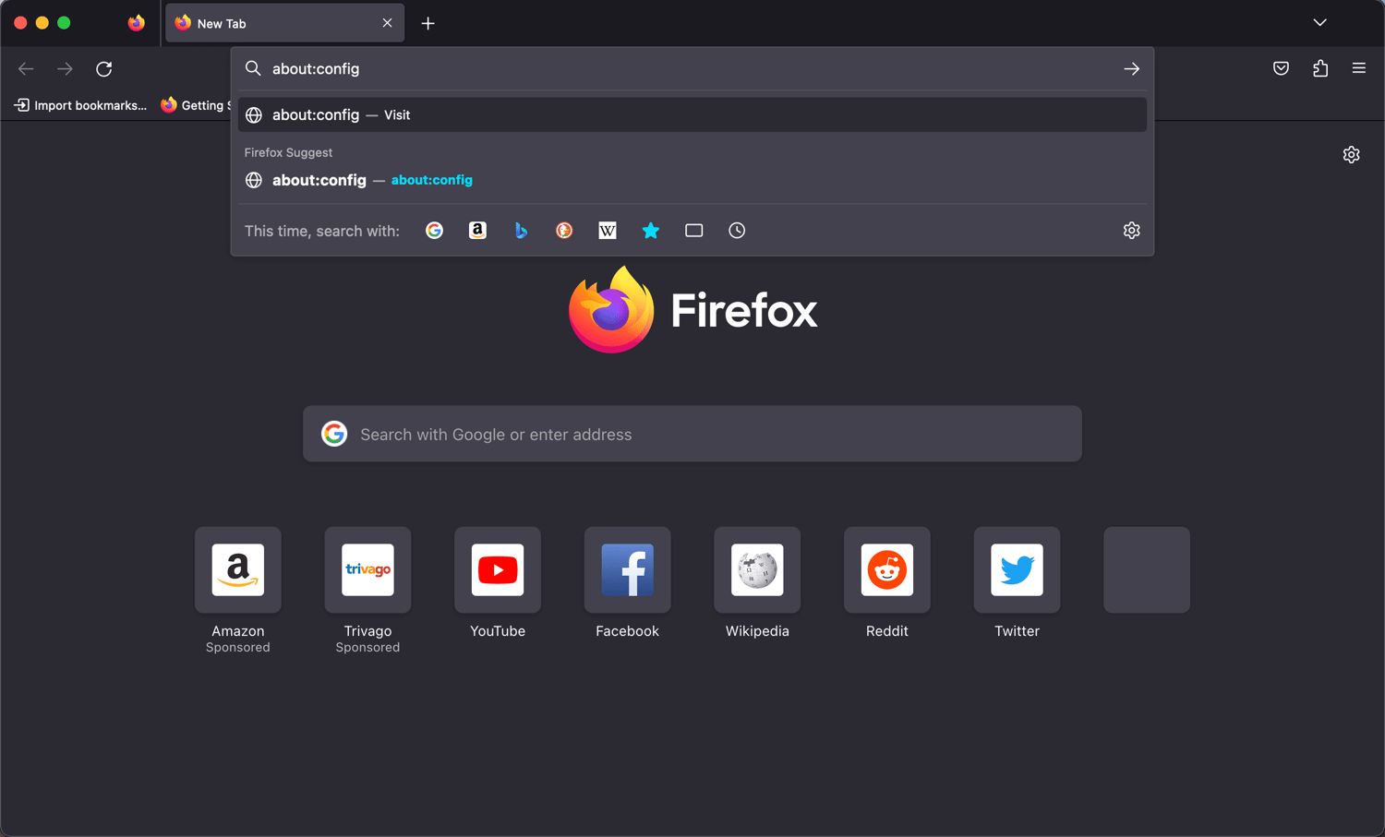Screen dimensions: 1385x837
Task: Search with Google one-off icon
Action: (x=434, y=231)
